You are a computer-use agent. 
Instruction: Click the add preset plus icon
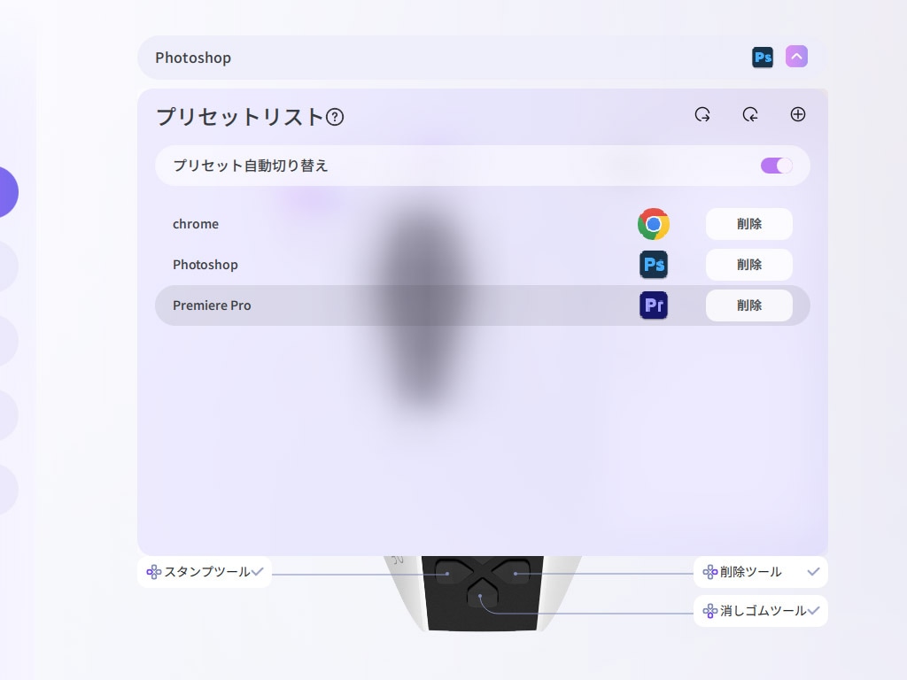798,114
